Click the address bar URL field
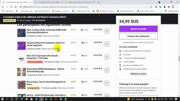This screenshot has width=180, height=101. 85,7
